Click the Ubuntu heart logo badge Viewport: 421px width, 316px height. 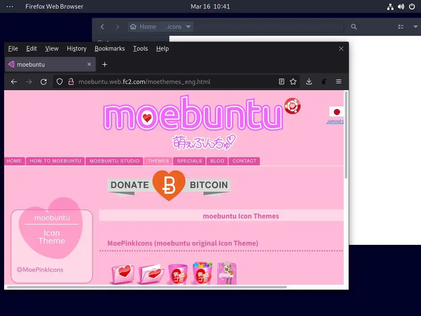(x=292, y=106)
